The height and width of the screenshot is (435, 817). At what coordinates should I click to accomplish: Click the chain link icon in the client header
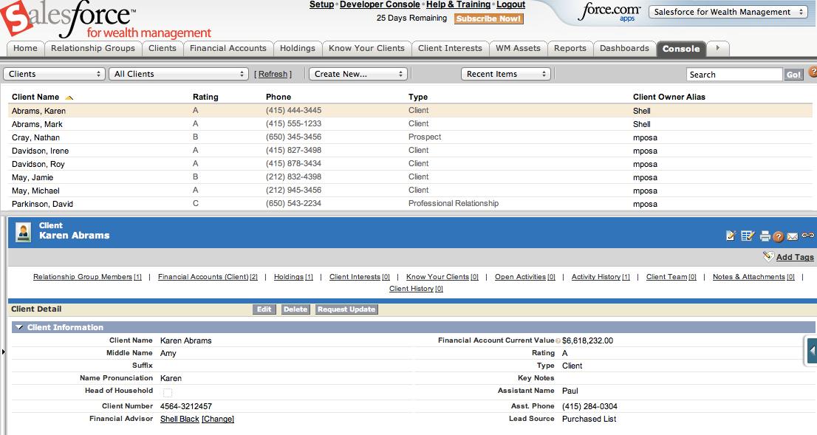[x=807, y=236]
